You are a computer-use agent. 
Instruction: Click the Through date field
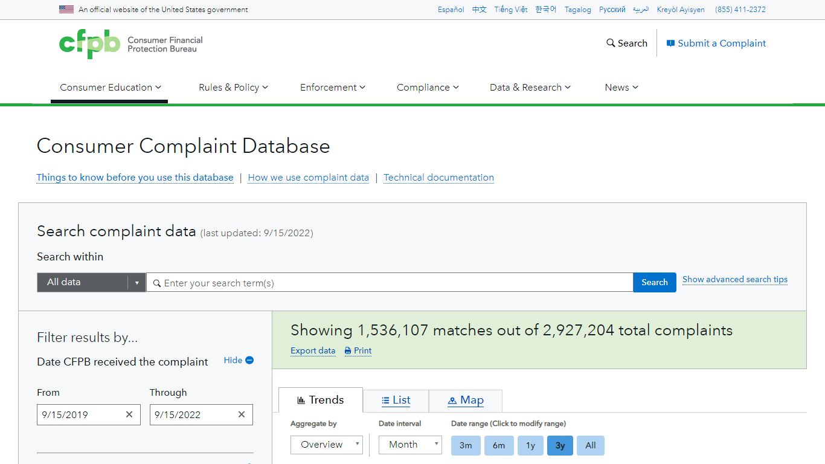click(x=201, y=414)
